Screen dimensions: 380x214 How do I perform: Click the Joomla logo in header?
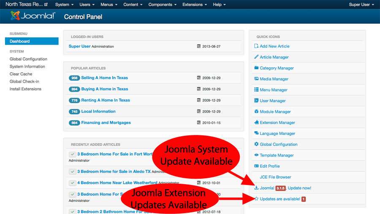coord(33,16)
